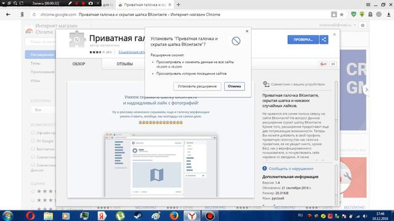Viewport: 394px width, 221px height.
Task: Open File Explorer folder from the taskbar
Action: tap(48, 215)
